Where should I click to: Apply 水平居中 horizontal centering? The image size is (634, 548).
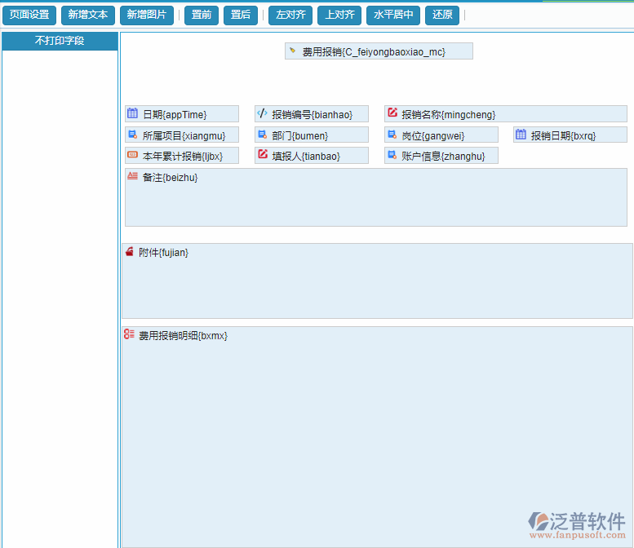(x=393, y=15)
